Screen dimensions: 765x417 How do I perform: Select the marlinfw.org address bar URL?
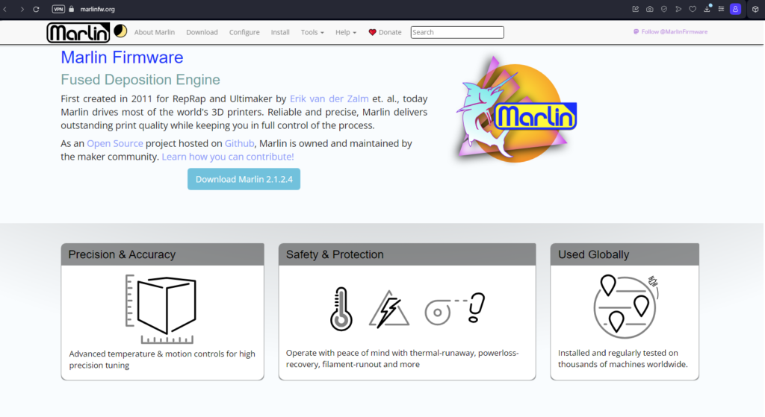[98, 9]
